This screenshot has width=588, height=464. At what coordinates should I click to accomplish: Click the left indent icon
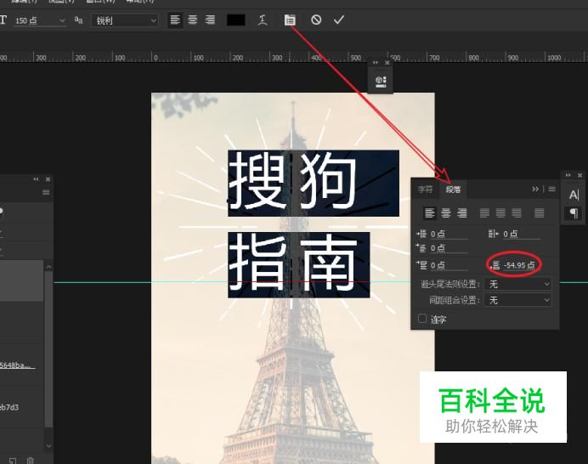(421, 234)
